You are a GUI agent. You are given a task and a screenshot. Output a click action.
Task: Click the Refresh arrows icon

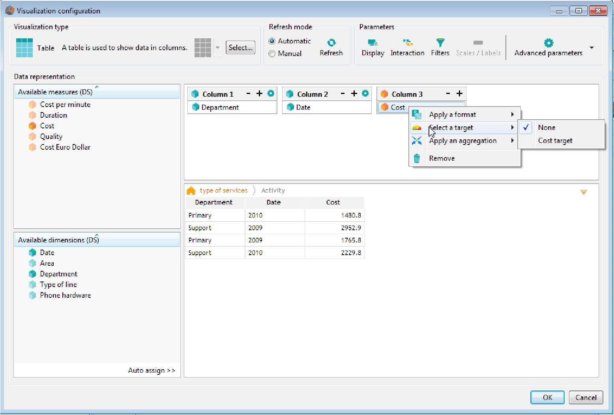(x=331, y=42)
